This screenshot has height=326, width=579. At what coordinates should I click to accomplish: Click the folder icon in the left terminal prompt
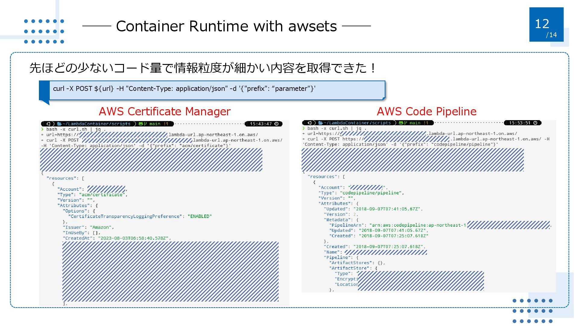point(59,124)
